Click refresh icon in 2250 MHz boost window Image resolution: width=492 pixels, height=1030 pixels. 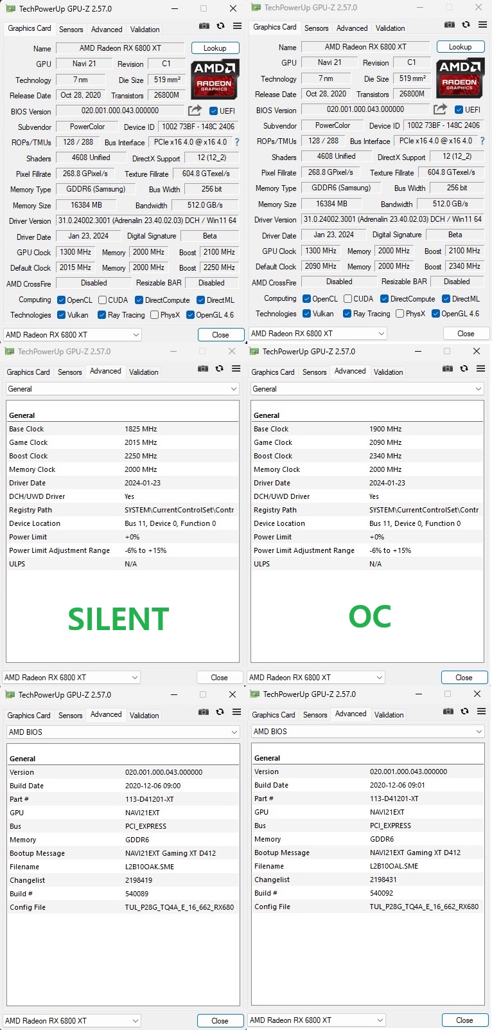point(220,26)
